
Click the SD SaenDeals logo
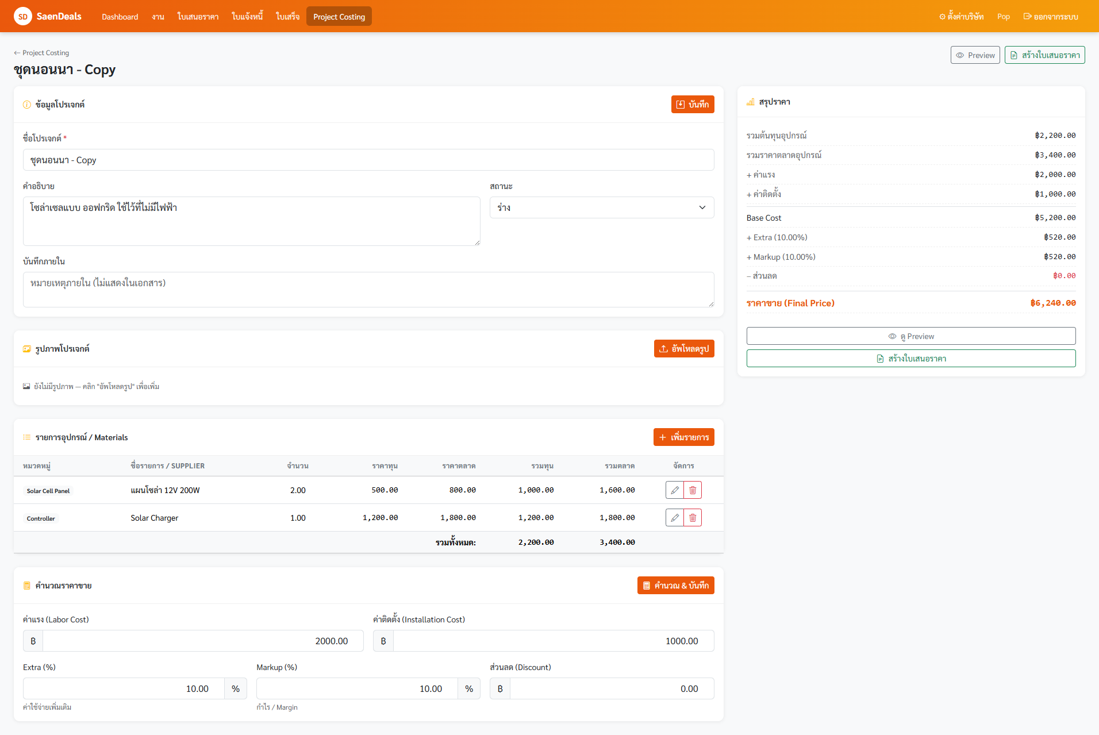click(x=48, y=16)
